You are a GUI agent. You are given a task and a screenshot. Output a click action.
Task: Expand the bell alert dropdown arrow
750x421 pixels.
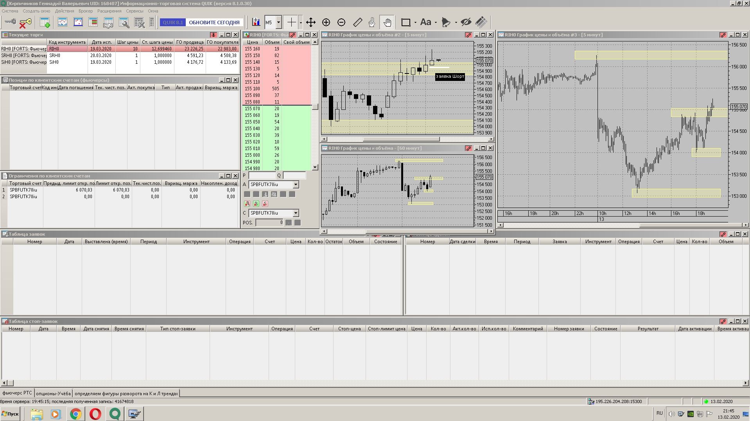(456, 22)
